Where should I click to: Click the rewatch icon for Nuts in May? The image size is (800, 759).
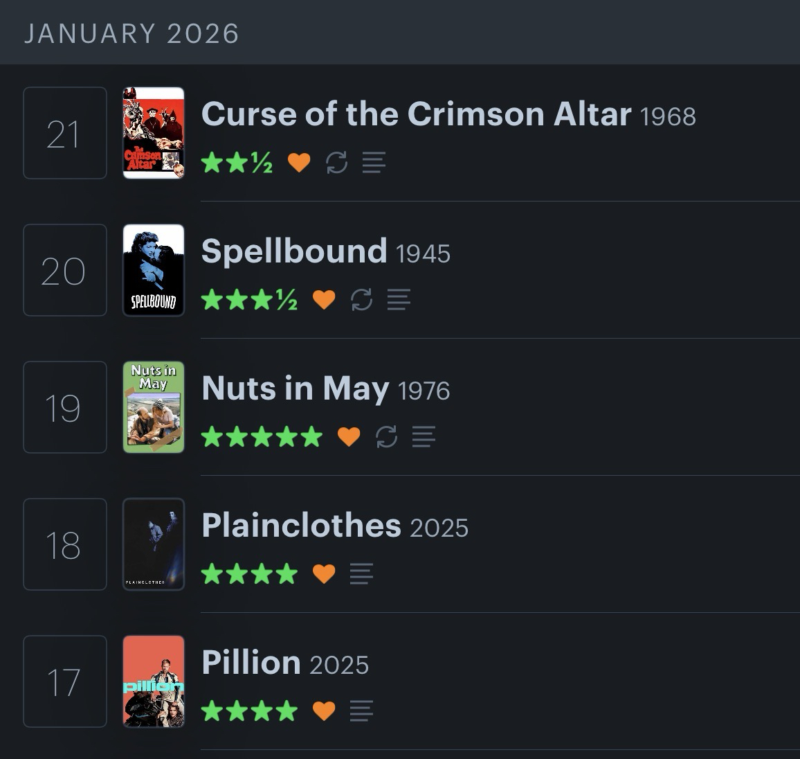[x=386, y=437]
